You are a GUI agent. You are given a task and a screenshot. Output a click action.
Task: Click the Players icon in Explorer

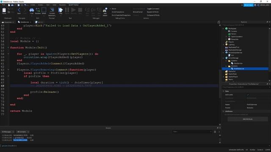(x=227, y=42)
